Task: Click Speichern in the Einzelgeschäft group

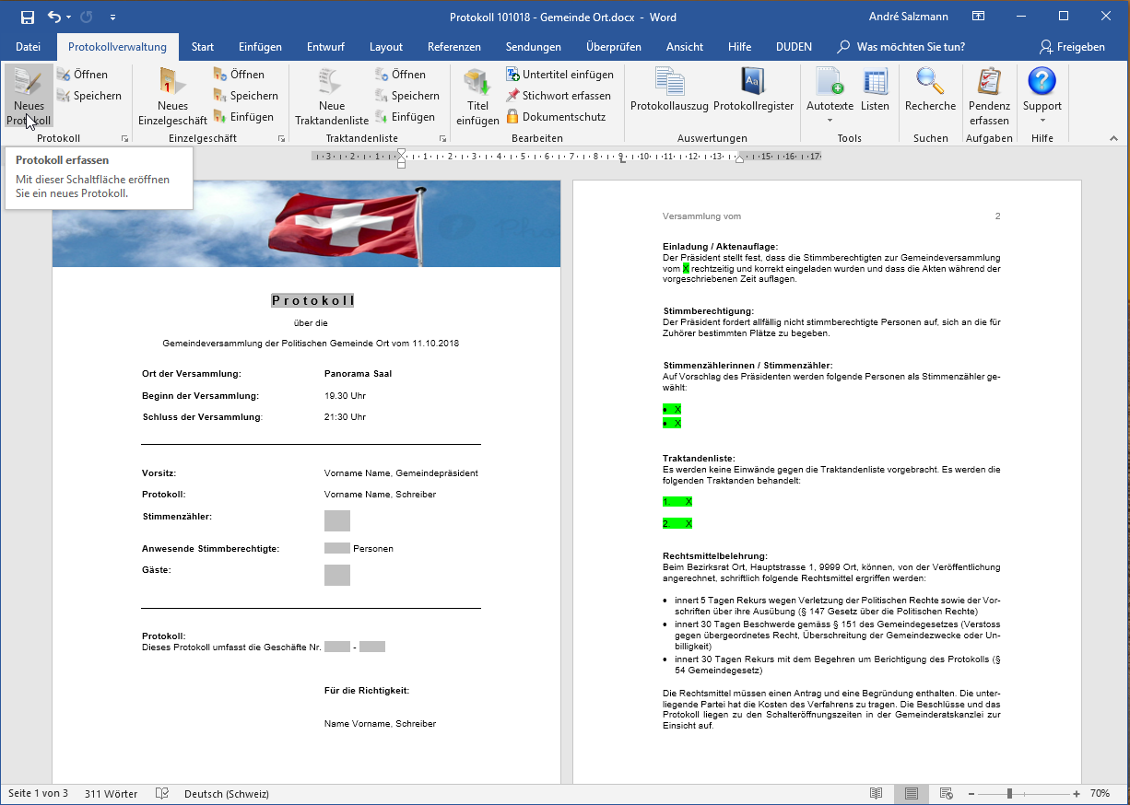Action: [x=245, y=96]
